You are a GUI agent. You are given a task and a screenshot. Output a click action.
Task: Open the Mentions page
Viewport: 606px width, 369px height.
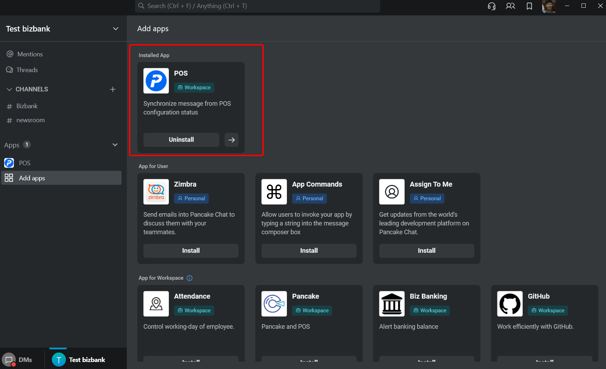pos(30,54)
